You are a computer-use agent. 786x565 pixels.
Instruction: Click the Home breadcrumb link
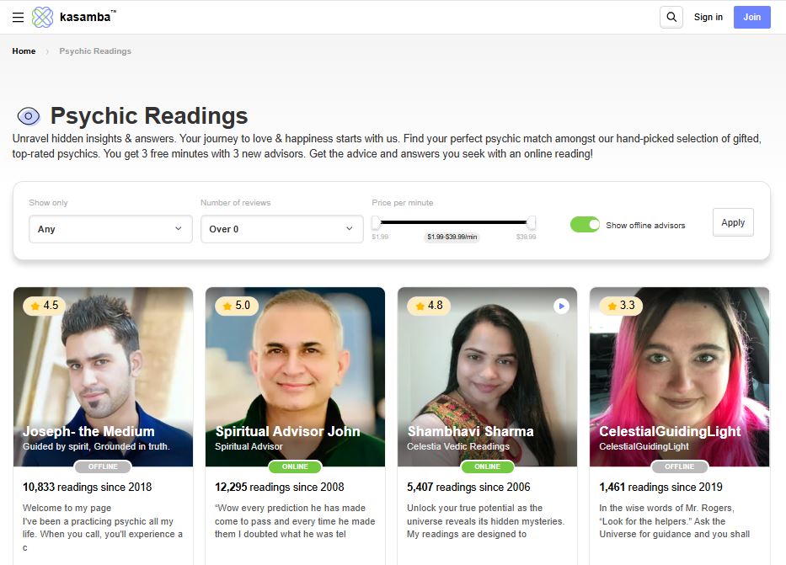tap(24, 51)
